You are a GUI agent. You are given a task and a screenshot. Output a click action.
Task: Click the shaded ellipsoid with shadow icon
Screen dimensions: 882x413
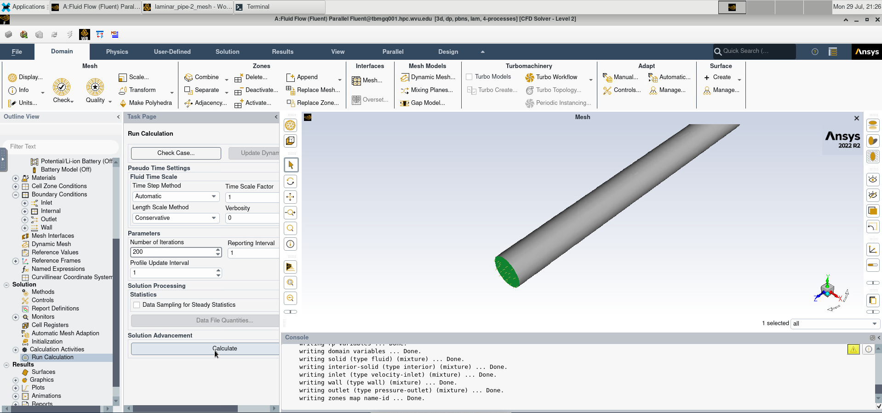point(873,141)
